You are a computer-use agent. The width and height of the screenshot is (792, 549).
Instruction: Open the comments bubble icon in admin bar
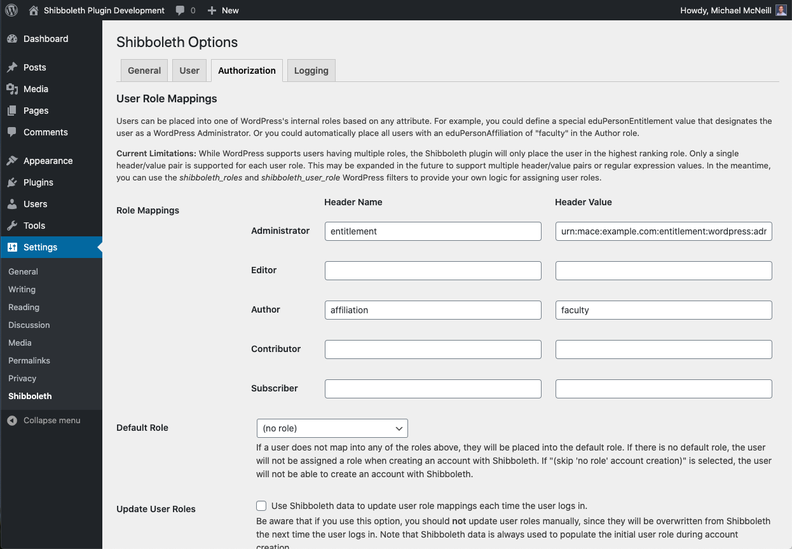(181, 10)
